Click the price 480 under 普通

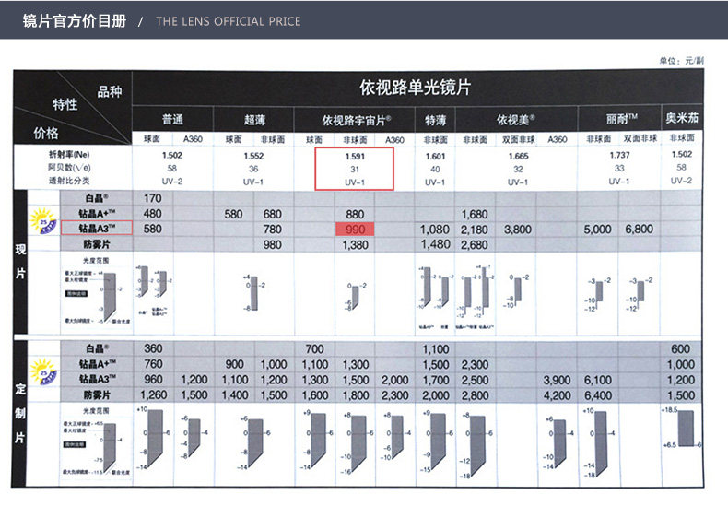click(x=152, y=214)
